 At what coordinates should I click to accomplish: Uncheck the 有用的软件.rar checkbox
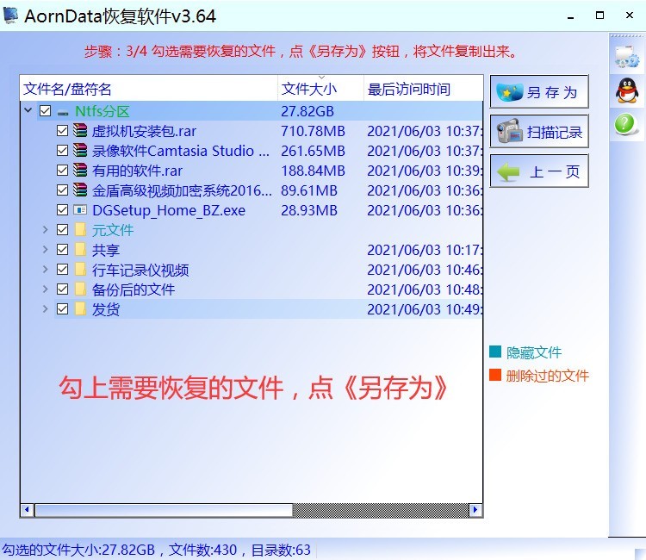(62, 171)
